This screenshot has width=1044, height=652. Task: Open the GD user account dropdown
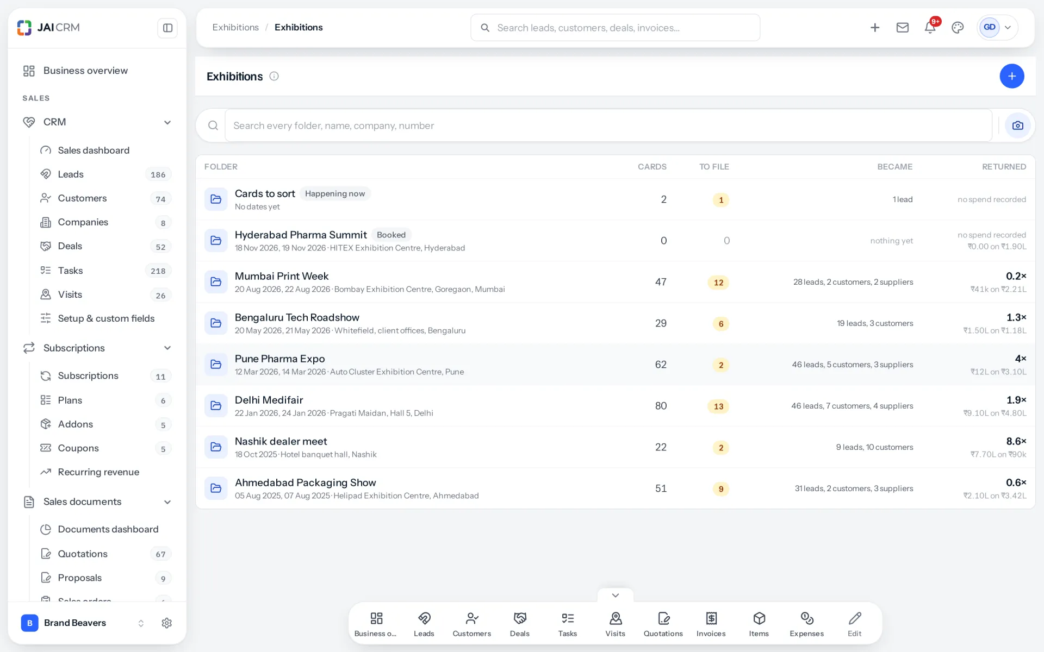998,27
